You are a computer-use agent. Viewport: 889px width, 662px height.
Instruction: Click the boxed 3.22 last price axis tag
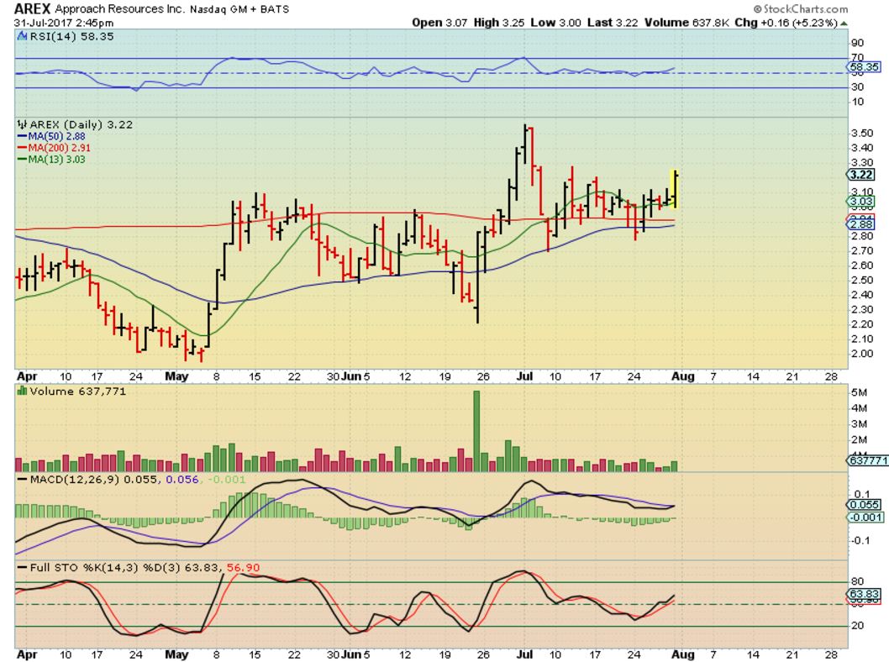(861, 175)
